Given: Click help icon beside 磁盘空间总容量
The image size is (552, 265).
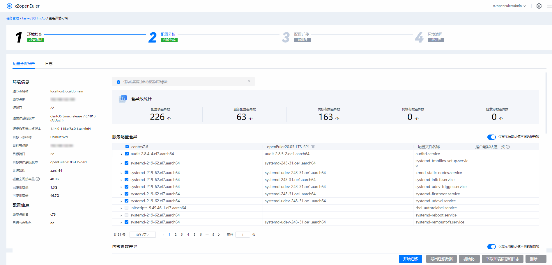Looking at the screenshot, I should pyautogui.click(x=38, y=179).
